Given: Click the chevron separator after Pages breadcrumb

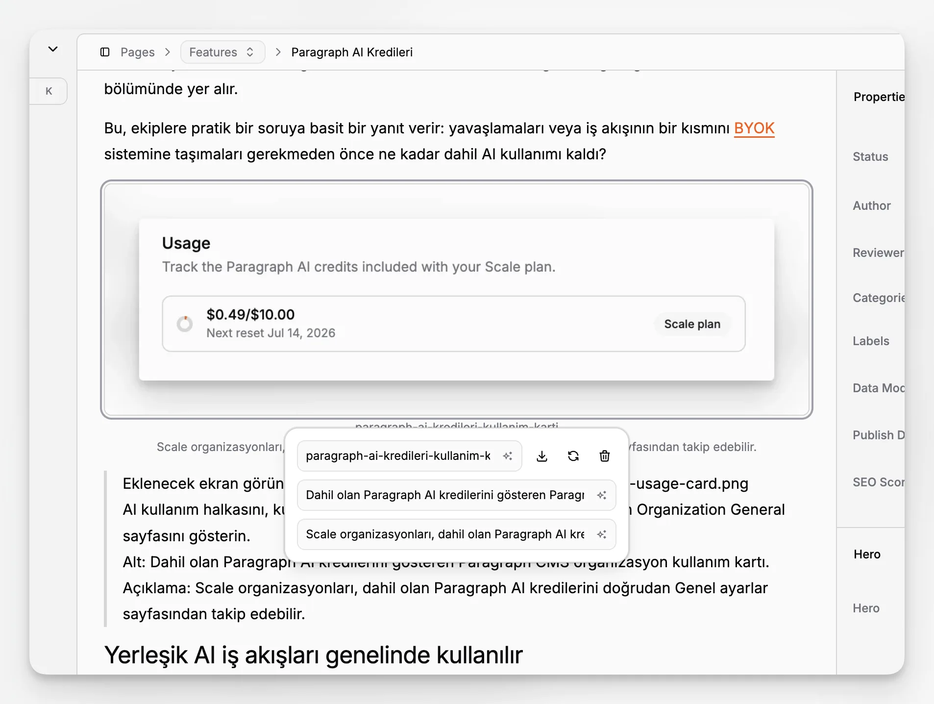Looking at the screenshot, I should (x=168, y=52).
